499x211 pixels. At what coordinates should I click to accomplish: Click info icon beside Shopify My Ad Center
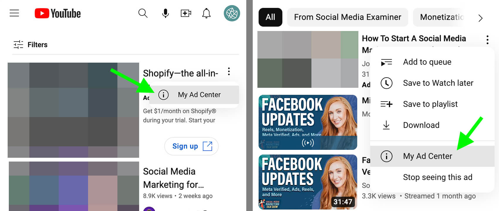(x=163, y=95)
